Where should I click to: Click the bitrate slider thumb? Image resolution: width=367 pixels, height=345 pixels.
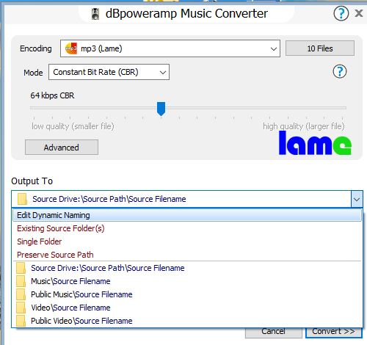click(x=161, y=109)
